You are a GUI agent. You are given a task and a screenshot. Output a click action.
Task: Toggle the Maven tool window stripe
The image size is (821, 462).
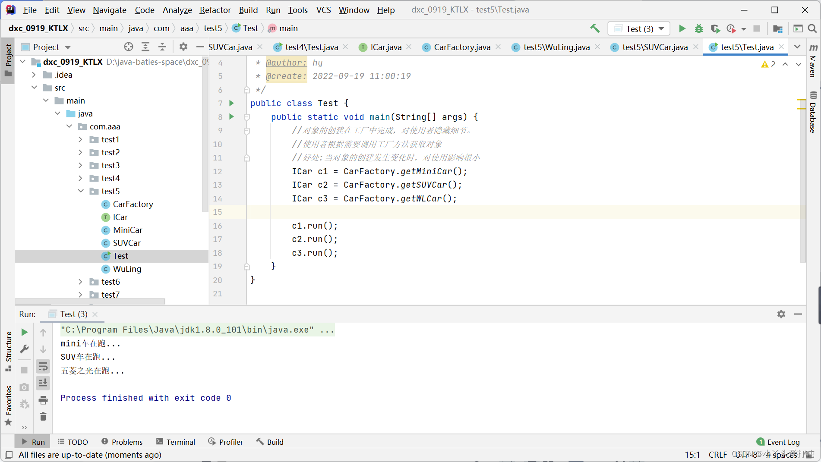click(813, 60)
